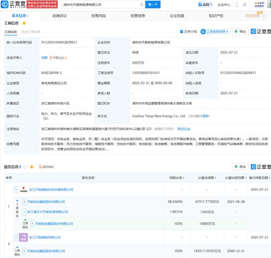Screen dimensions: 271x258
Task: Open 文字介绍 text introduction
Action: (189, 32)
